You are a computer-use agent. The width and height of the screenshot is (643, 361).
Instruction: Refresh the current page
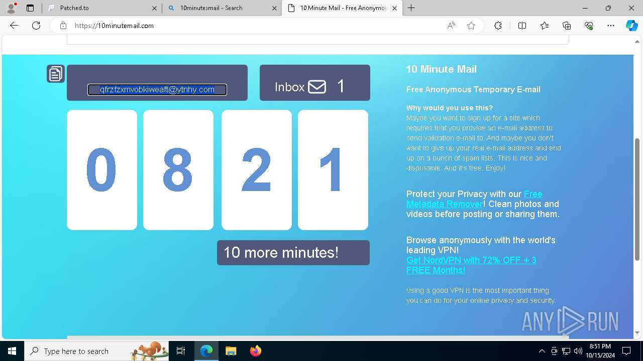point(36,26)
